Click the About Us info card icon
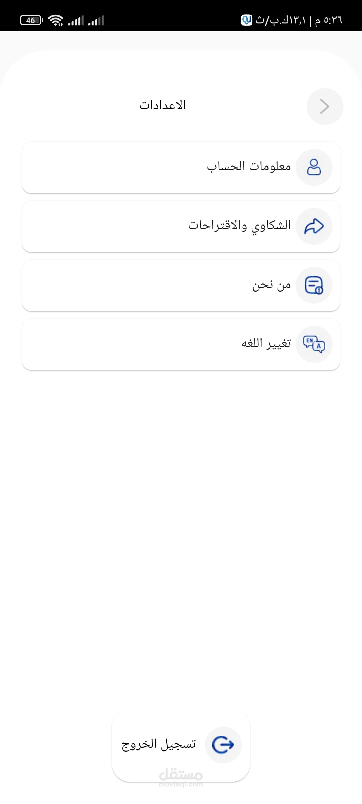Screen dimensions: 362x804 pos(314,285)
